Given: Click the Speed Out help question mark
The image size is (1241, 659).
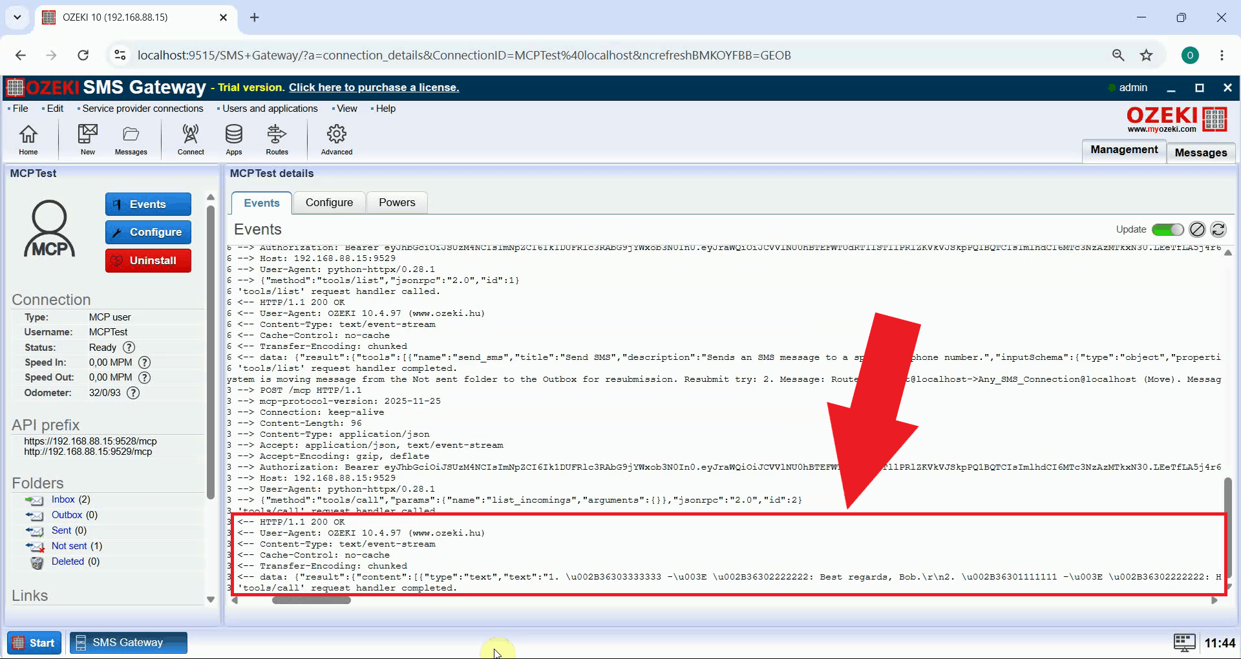Looking at the screenshot, I should (x=145, y=377).
